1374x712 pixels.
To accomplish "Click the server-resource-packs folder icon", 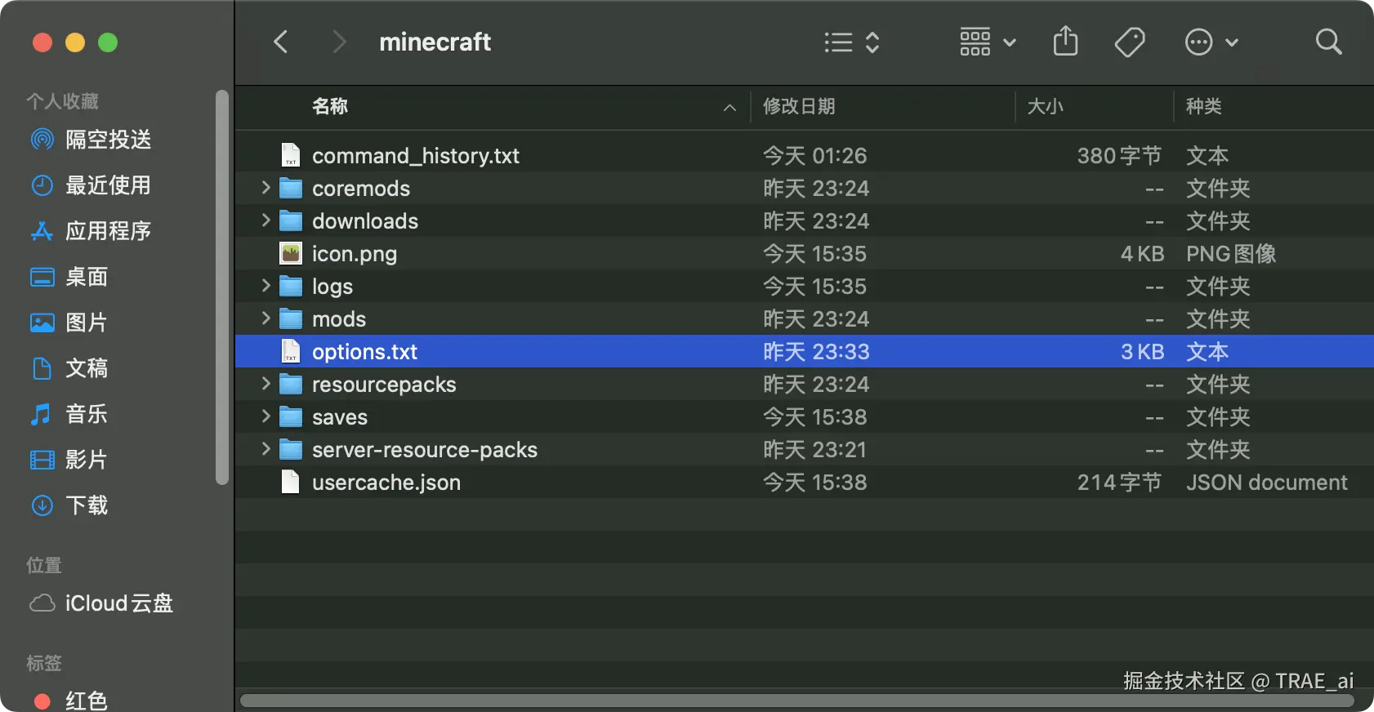I will (291, 450).
